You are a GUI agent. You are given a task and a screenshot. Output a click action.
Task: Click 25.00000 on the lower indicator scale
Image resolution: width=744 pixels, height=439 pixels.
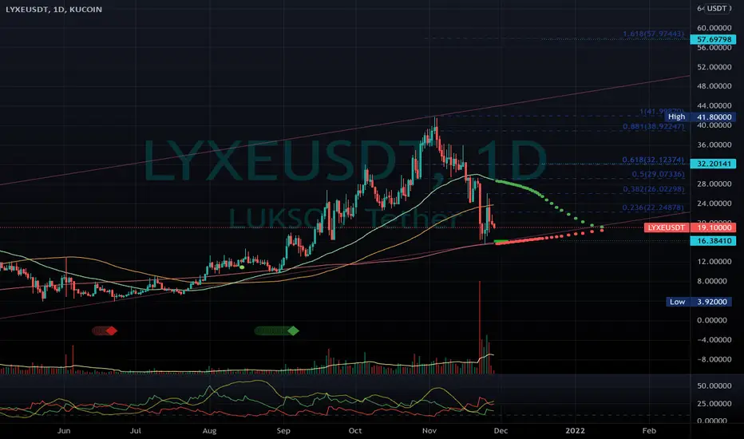tap(714, 404)
